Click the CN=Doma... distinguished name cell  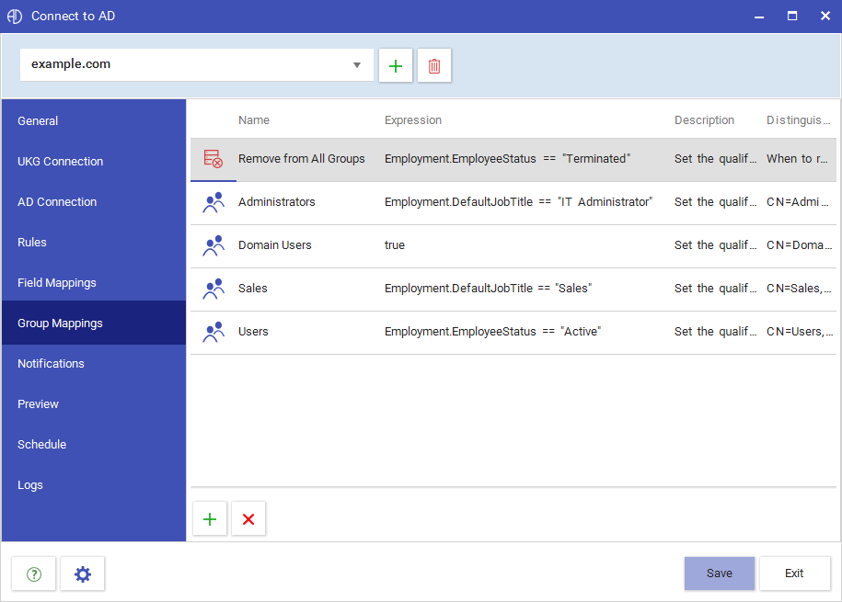point(799,245)
